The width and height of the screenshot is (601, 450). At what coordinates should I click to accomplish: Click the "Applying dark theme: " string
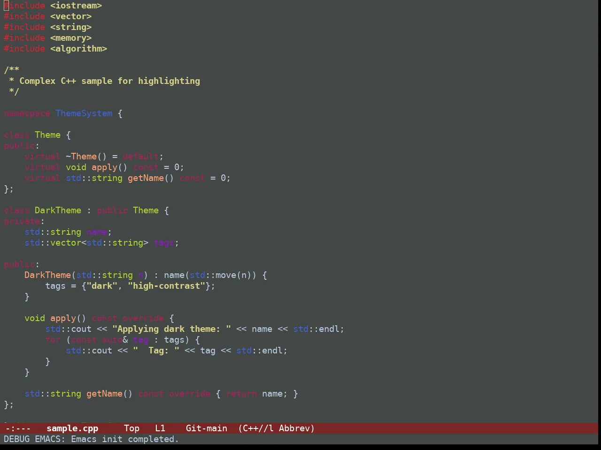(x=171, y=329)
